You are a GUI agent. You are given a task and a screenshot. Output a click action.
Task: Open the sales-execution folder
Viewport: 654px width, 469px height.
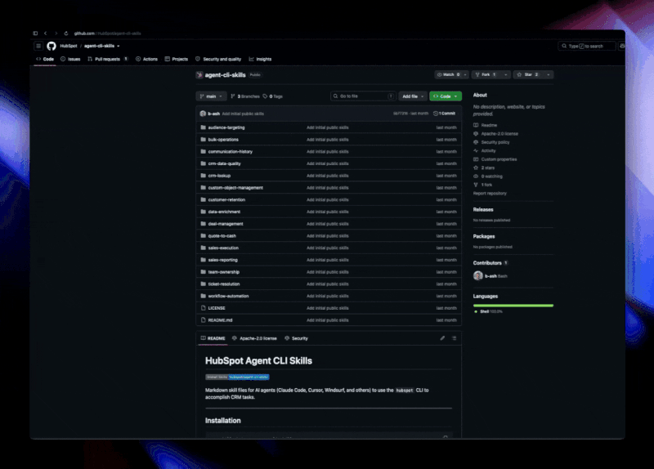pyautogui.click(x=223, y=248)
